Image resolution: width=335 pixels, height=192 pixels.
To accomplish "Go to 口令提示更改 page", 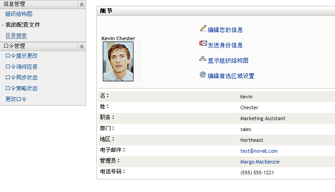I will click(22, 56).
